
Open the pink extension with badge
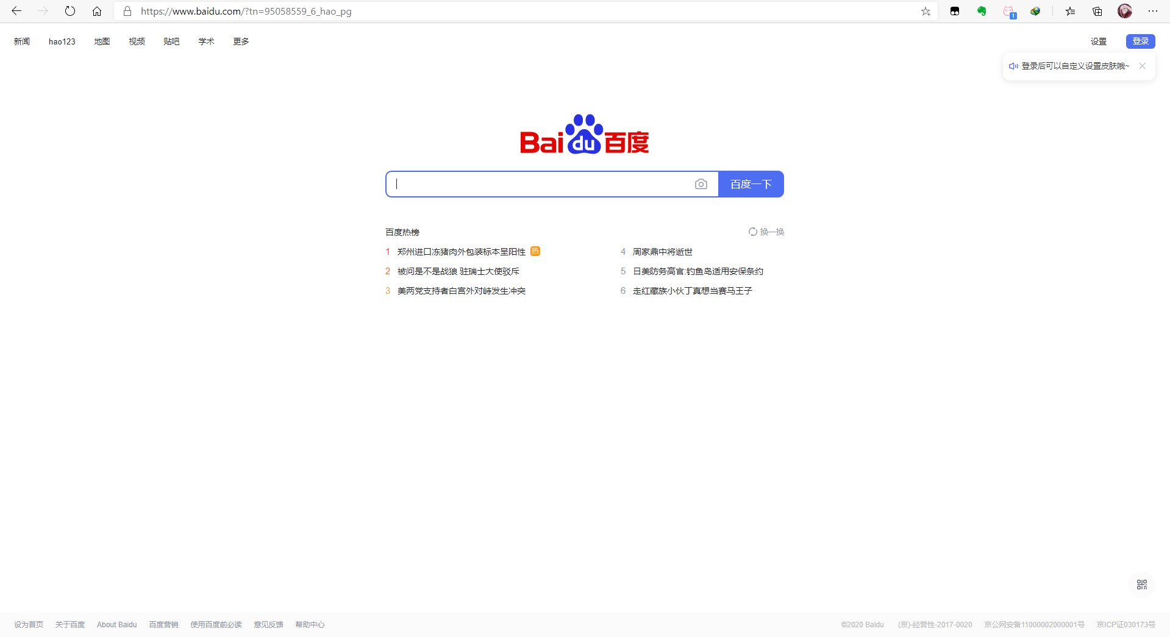(1009, 12)
